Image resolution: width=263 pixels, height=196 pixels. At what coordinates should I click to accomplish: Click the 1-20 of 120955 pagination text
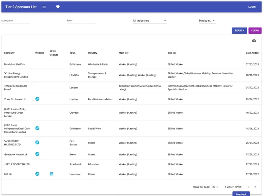coord(233,187)
